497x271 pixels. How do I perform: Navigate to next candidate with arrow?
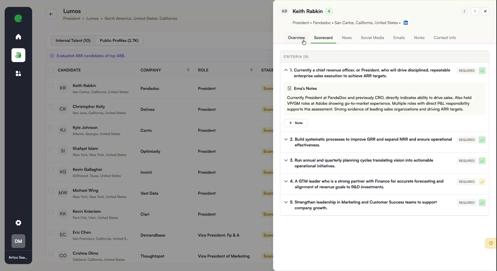pos(475,11)
